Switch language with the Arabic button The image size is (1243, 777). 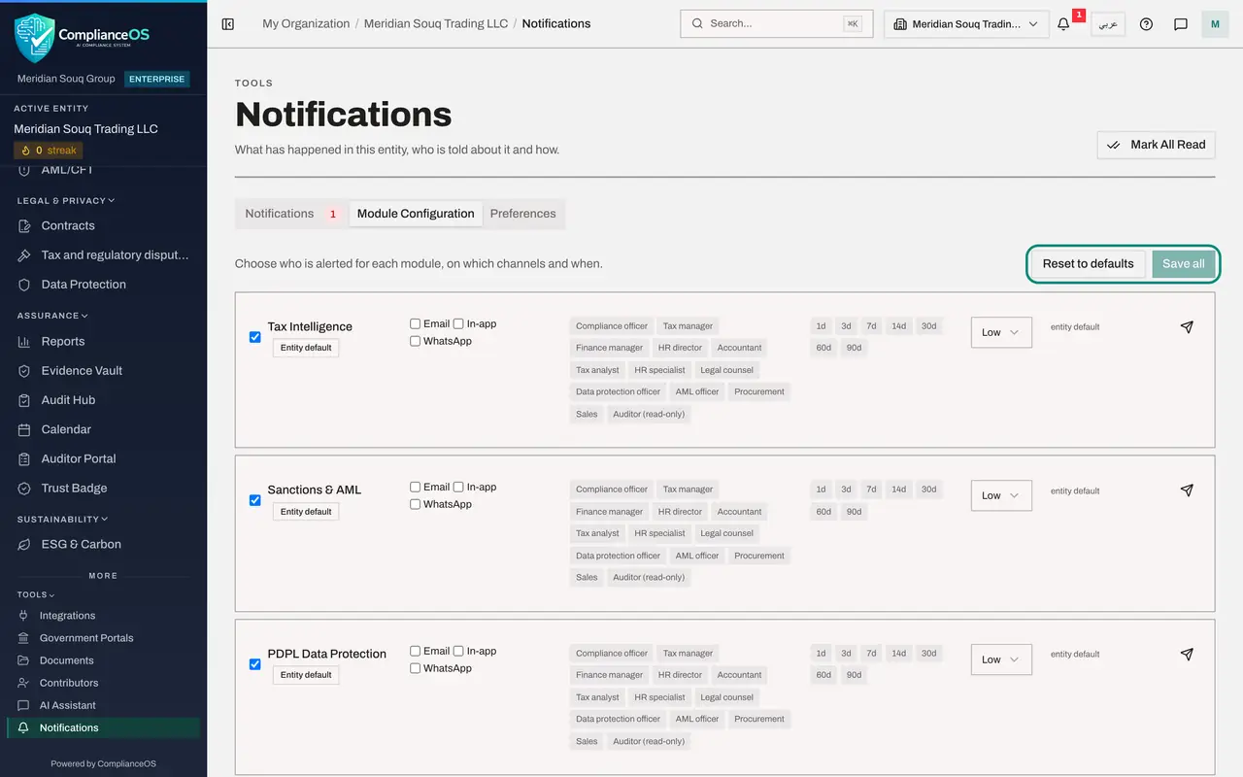click(1108, 24)
